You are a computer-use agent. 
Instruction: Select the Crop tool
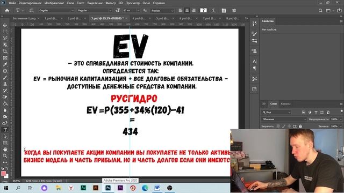(5, 51)
